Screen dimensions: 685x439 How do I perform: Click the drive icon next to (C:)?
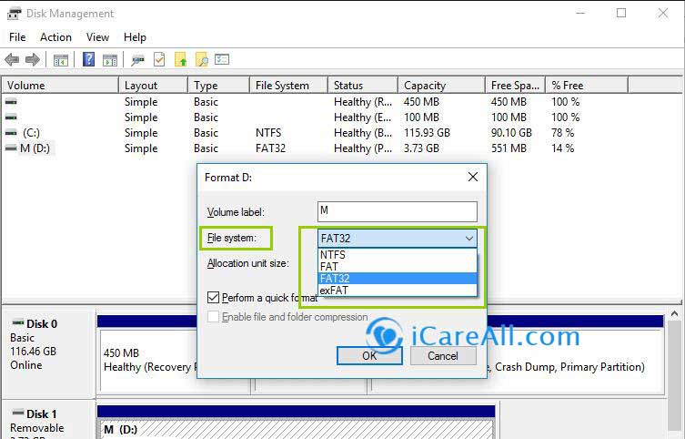tap(11, 132)
